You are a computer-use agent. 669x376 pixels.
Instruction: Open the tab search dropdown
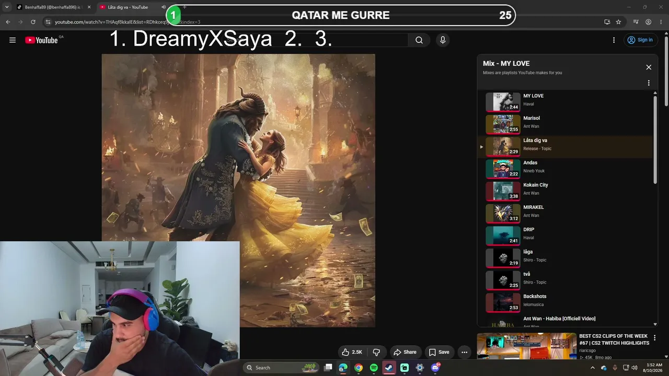(7, 7)
